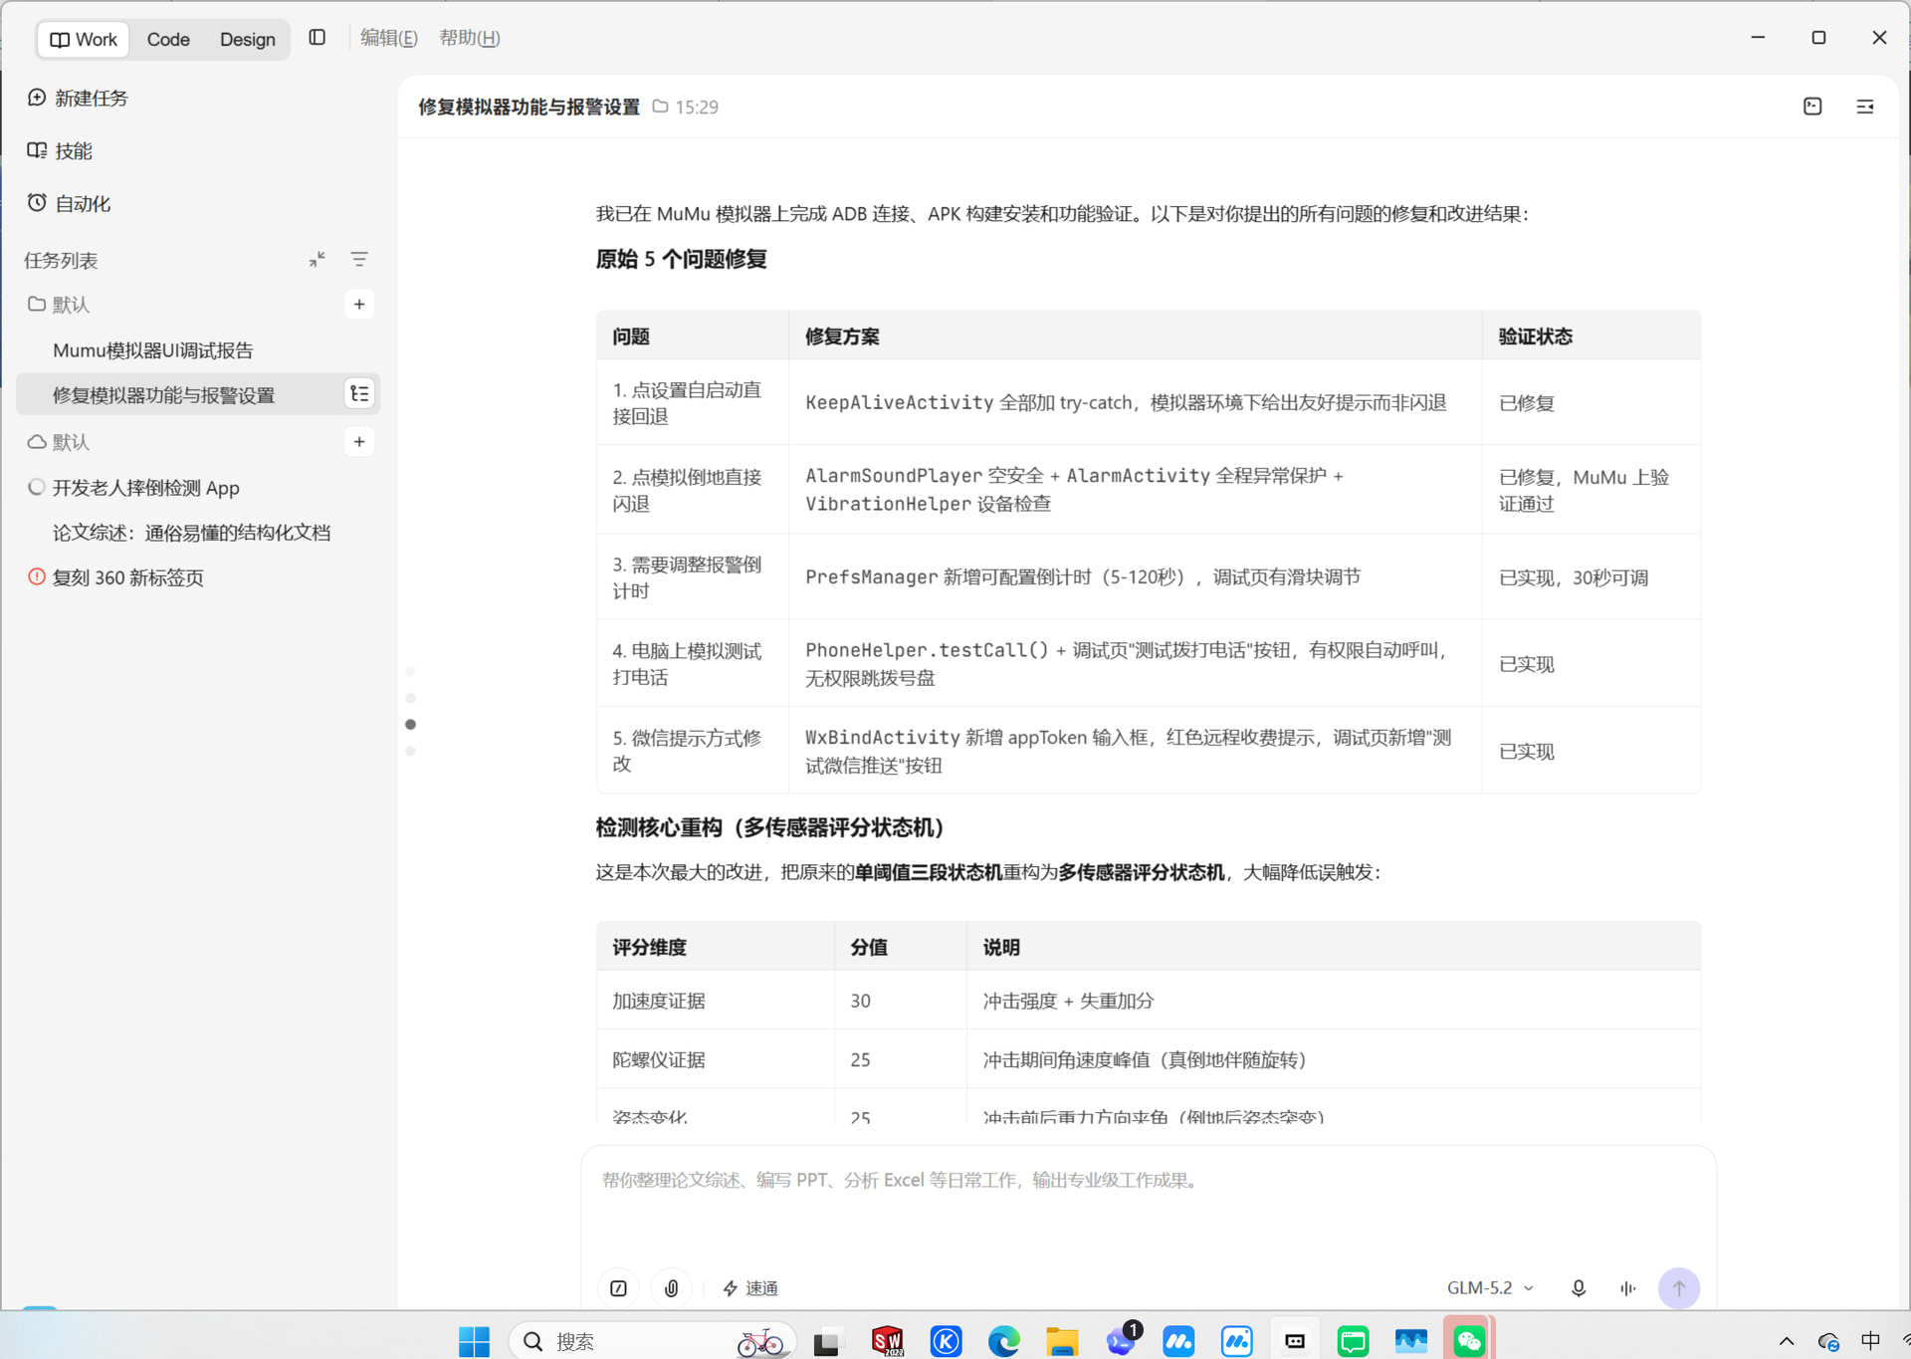
Task: Open the 帮助(H) menu
Action: 469,38
